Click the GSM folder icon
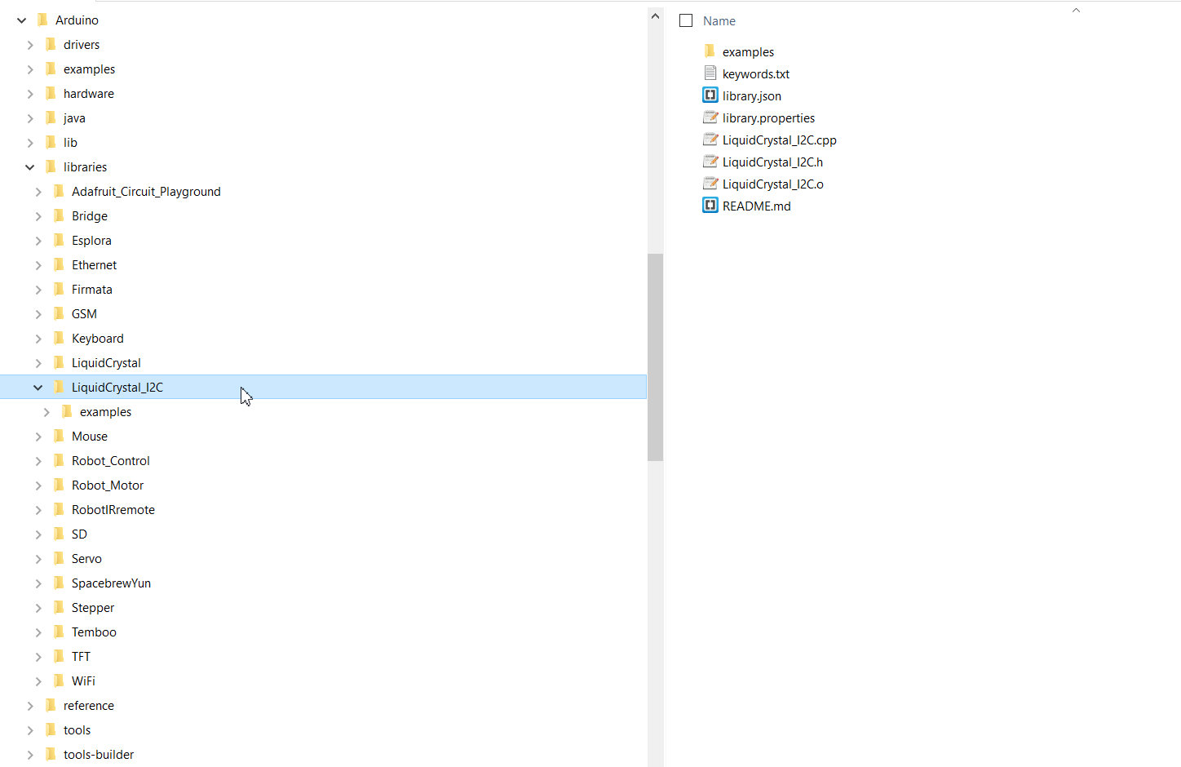This screenshot has width=1181, height=767. point(59,313)
